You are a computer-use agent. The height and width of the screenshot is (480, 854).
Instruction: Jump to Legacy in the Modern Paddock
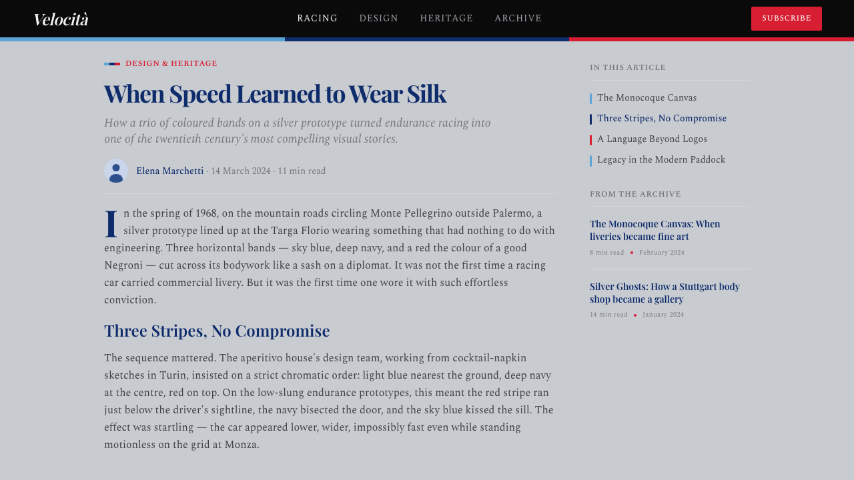click(661, 160)
